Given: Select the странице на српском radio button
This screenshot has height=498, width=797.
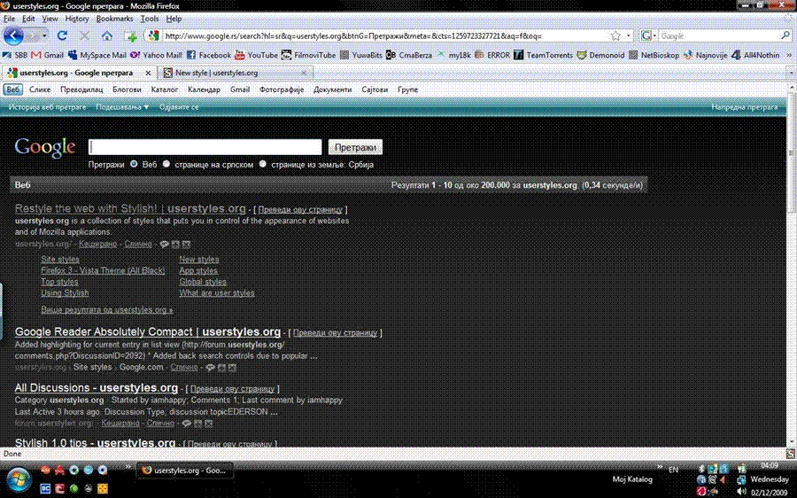Looking at the screenshot, I should [x=166, y=164].
